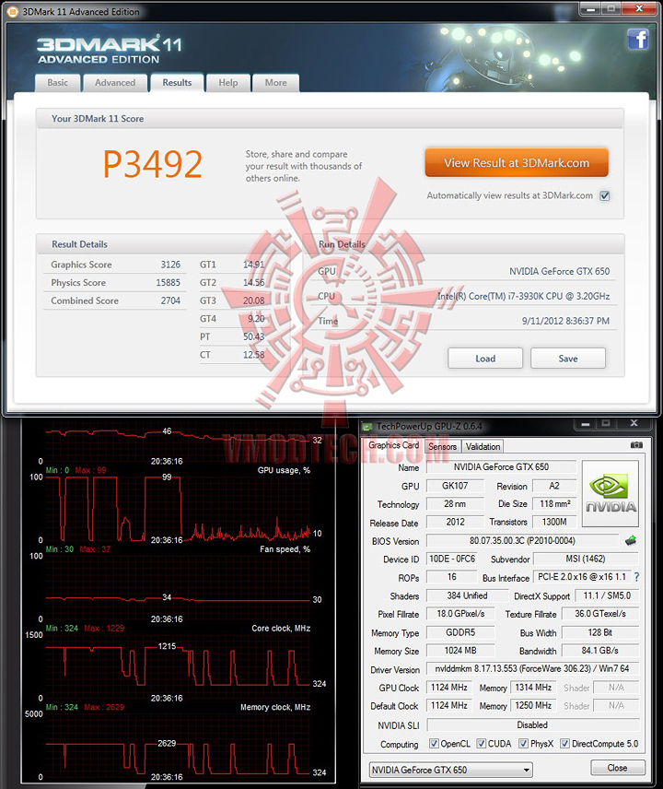Click the Pixel Fillrate 18.0 GPixel/s field

click(460, 614)
